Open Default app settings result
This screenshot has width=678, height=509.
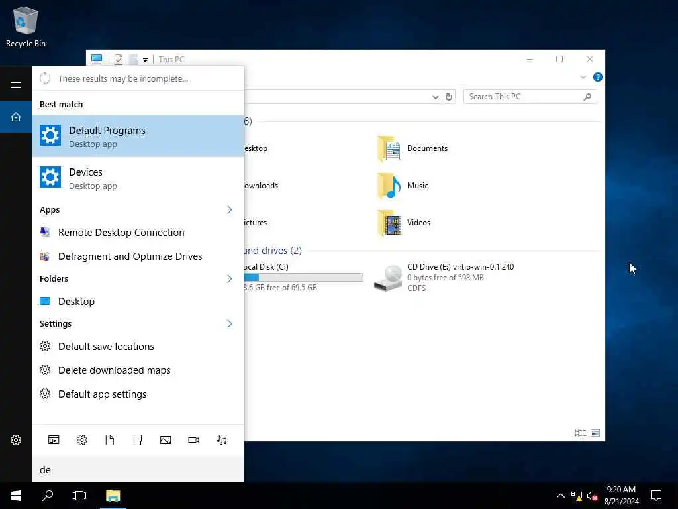(x=138, y=394)
